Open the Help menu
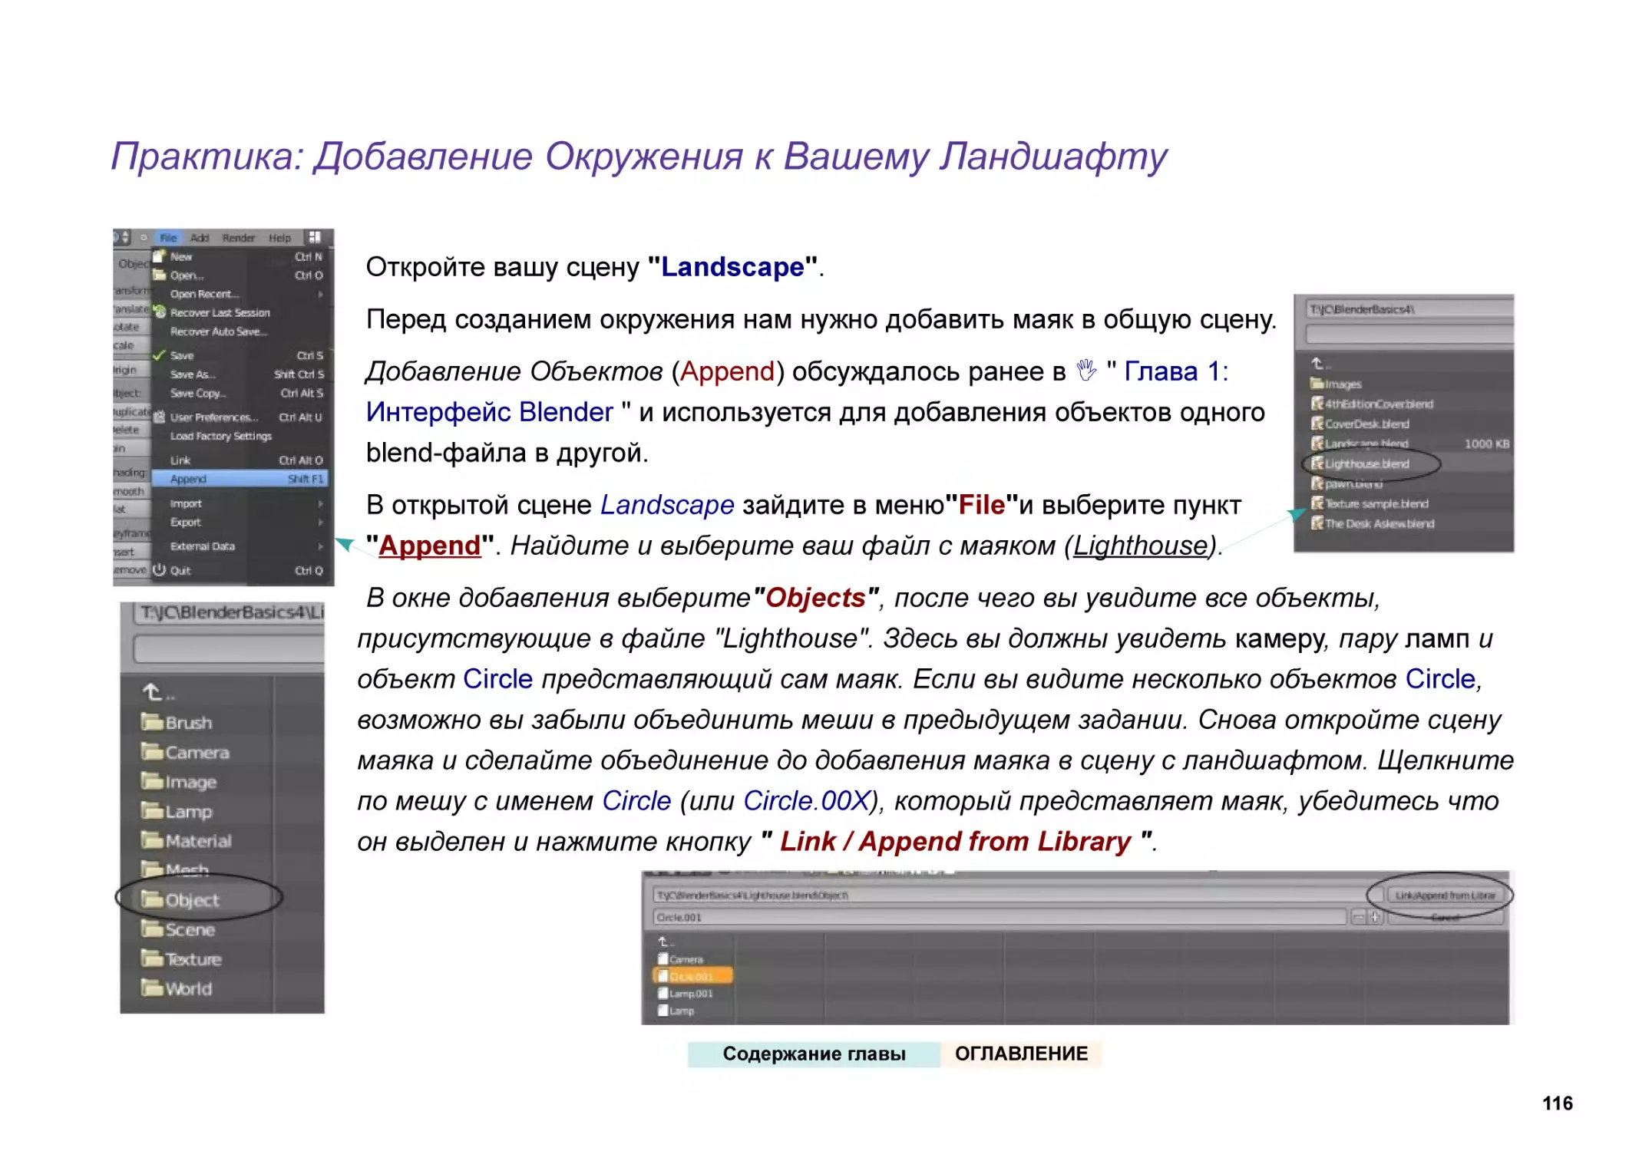 click(x=280, y=238)
